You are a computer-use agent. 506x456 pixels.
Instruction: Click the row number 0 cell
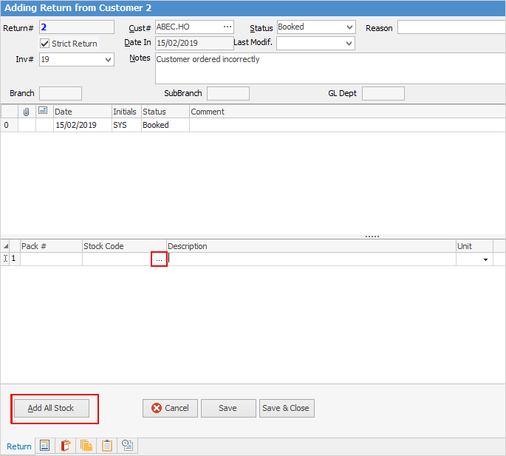(10, 125)
